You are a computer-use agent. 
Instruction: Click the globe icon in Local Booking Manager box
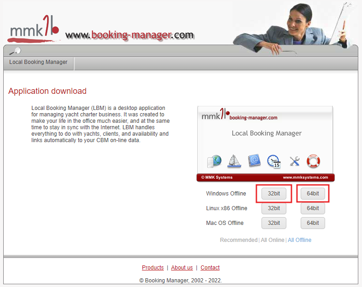click(214, 161)
